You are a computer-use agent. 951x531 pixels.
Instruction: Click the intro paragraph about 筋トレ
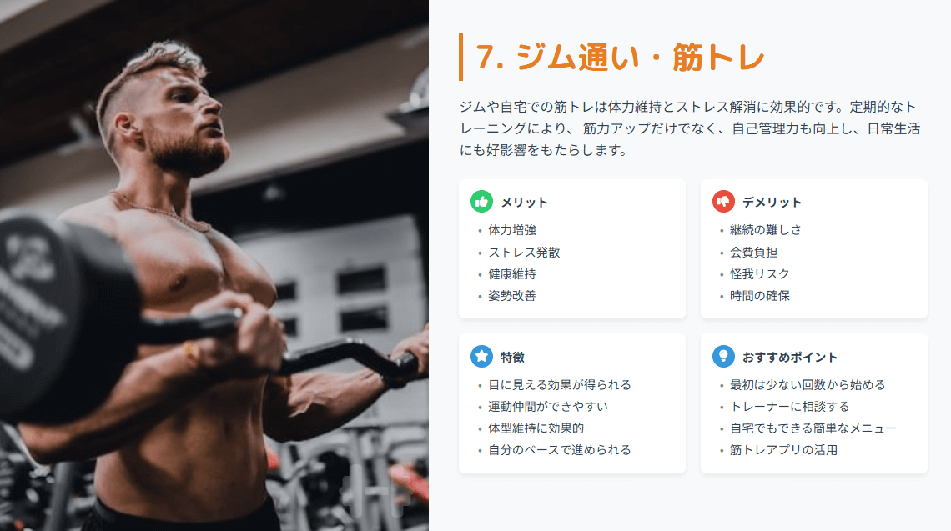pos(690,128)
